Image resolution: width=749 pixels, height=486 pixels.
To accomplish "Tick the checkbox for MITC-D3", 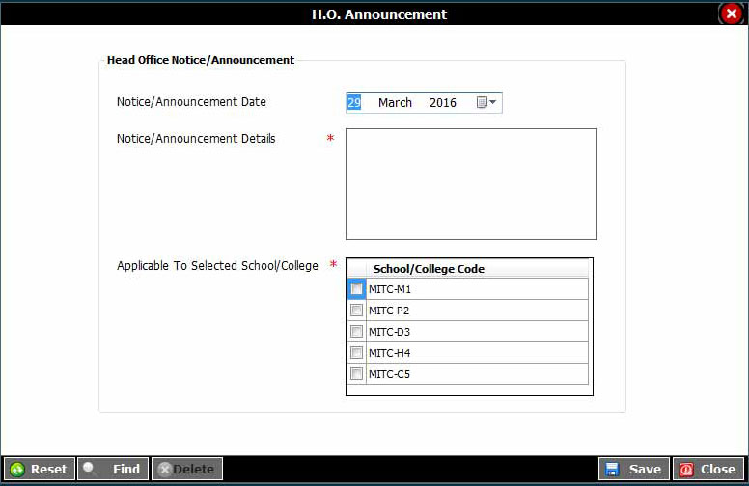I will coord(356,332).
